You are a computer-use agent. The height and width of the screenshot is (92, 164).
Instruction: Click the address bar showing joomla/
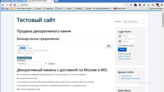coord(70,5)
